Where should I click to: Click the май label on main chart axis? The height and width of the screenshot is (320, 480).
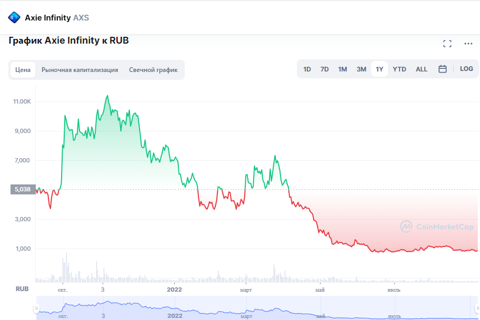[x=320, y=290]
